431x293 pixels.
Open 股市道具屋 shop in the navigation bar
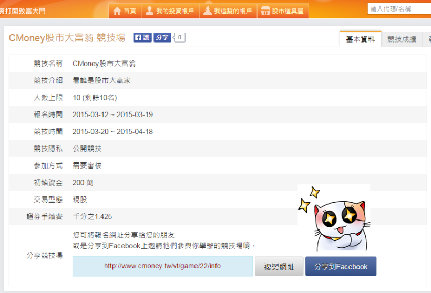283,11
